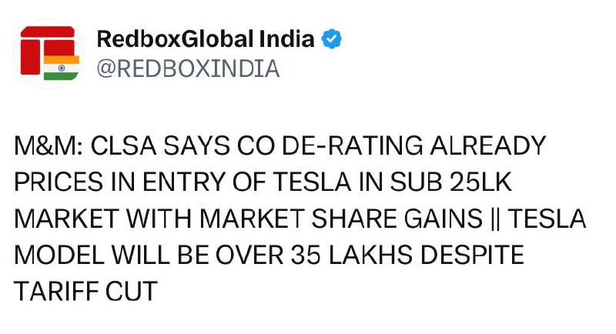Click the word ALREADY in tweet's first line
616x334 pixels.
point(488,145)
